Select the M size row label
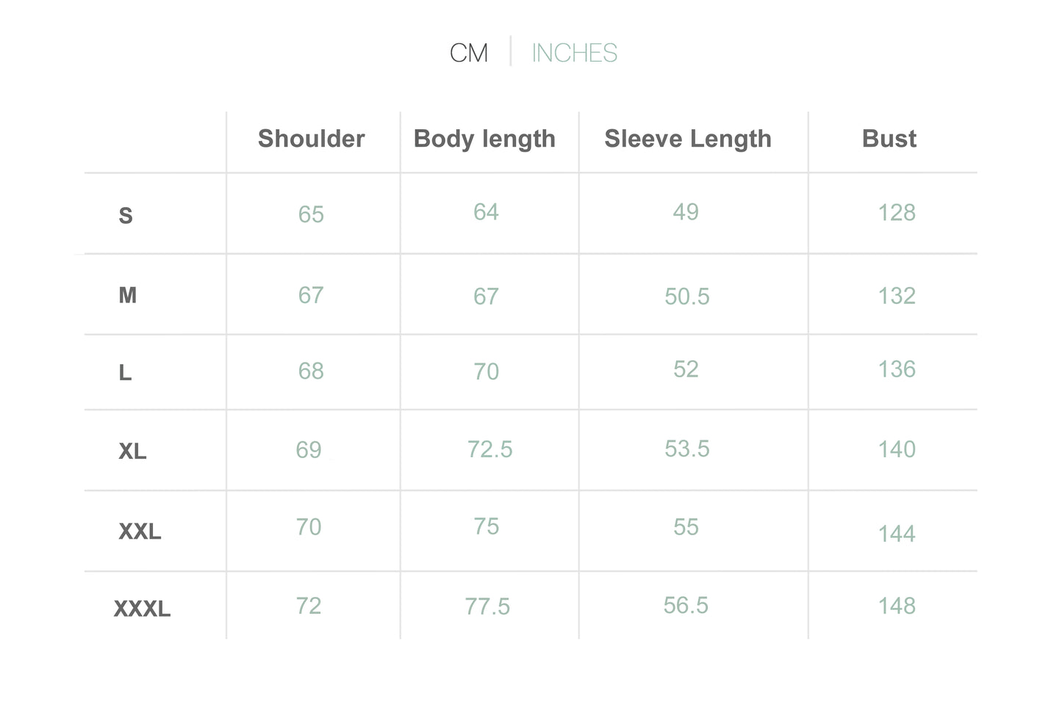 pos(128,295)
